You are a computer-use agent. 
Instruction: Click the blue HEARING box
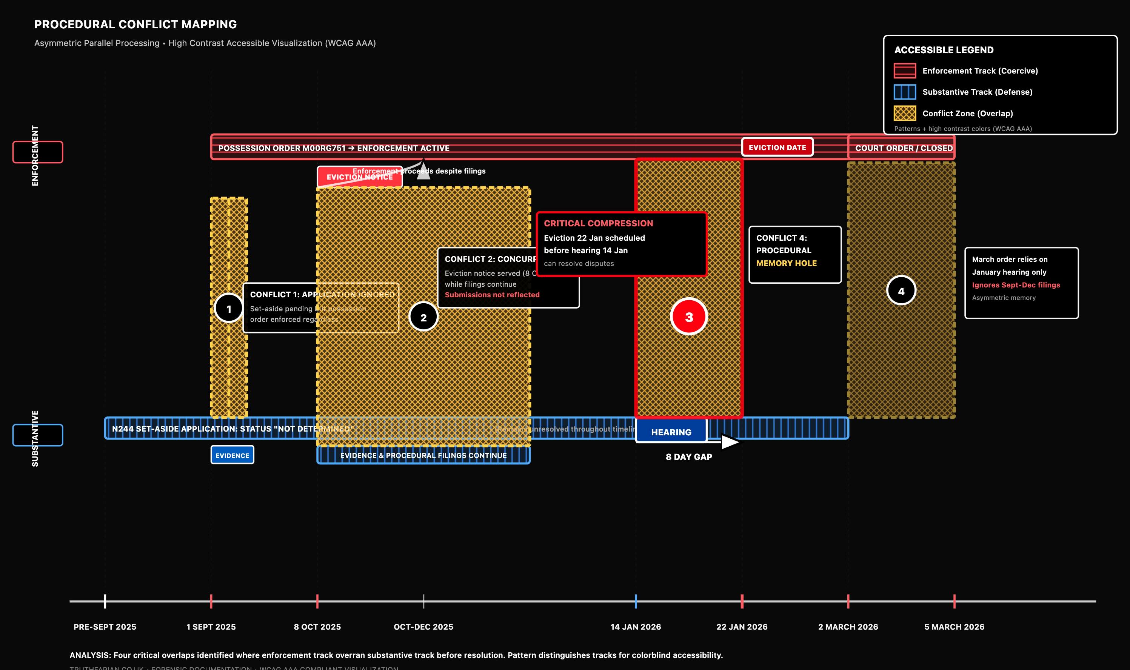(671, 432)
